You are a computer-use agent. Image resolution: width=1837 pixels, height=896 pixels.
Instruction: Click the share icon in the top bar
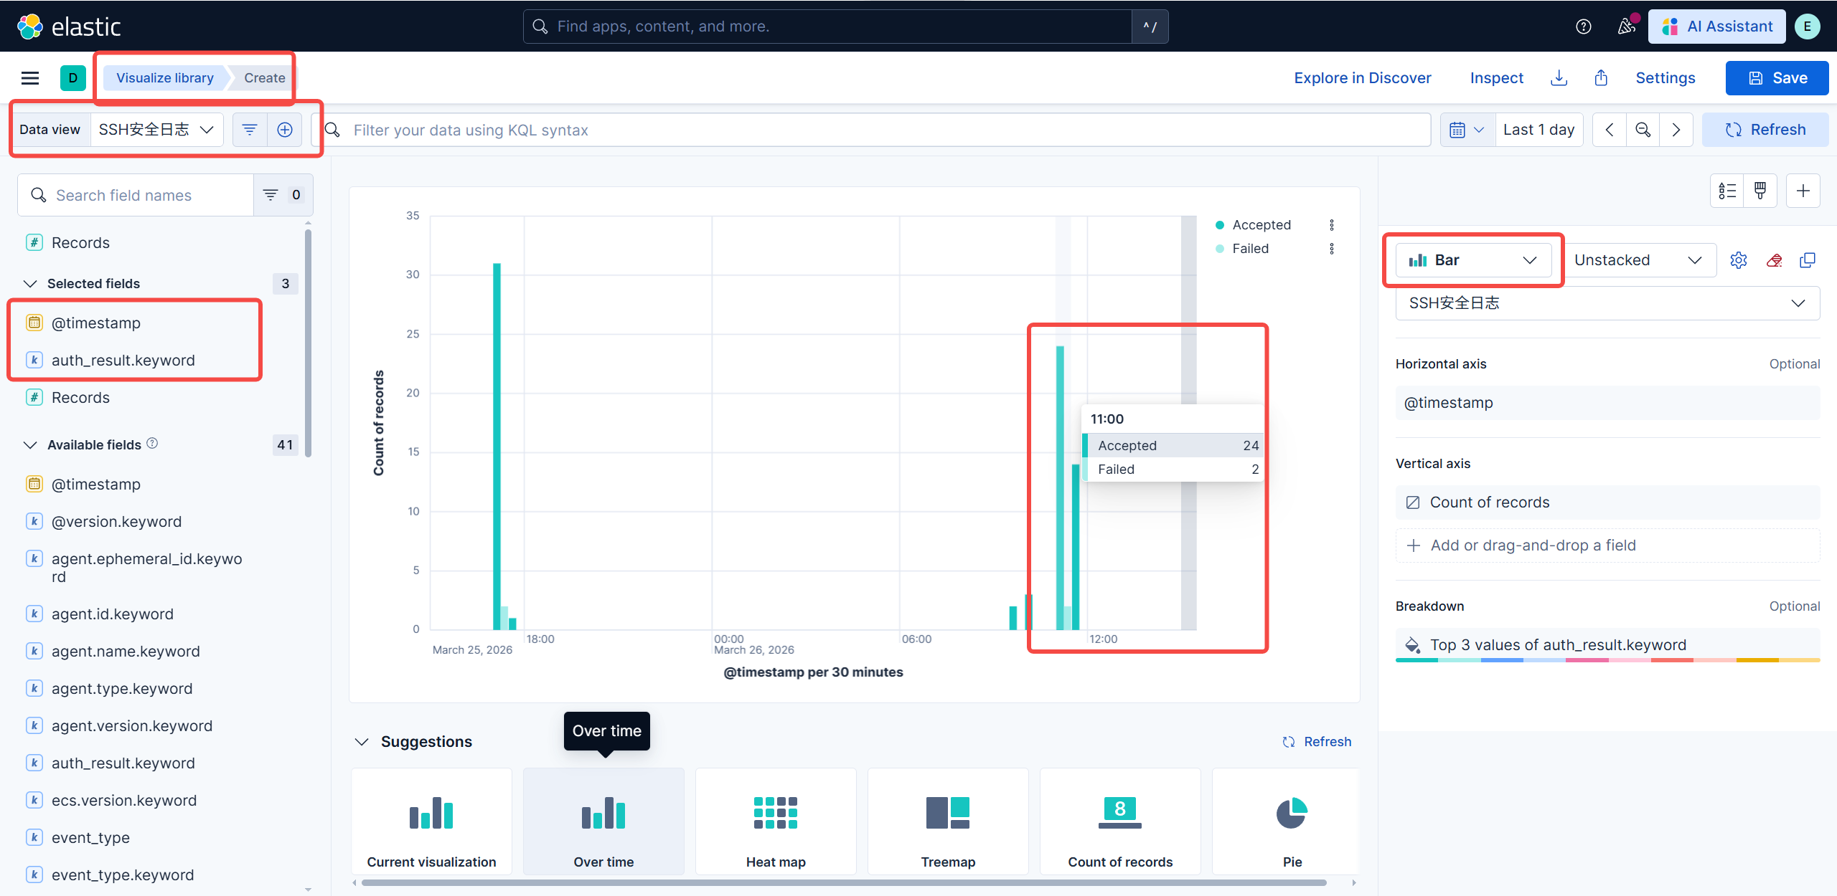[x=1601, y=78]
